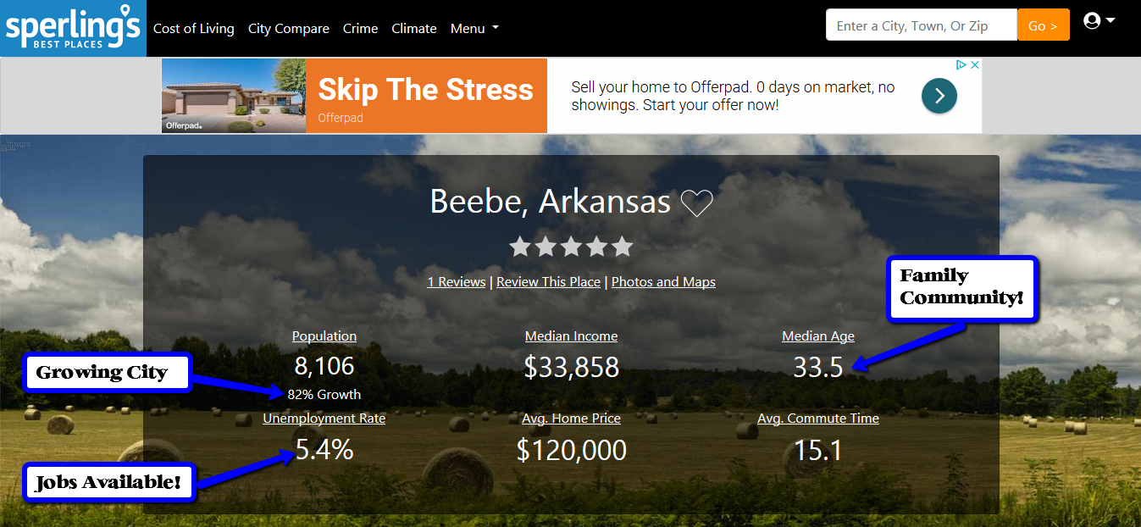
Task: Navigate to the Crime section
Action: [x=360, y=28]
